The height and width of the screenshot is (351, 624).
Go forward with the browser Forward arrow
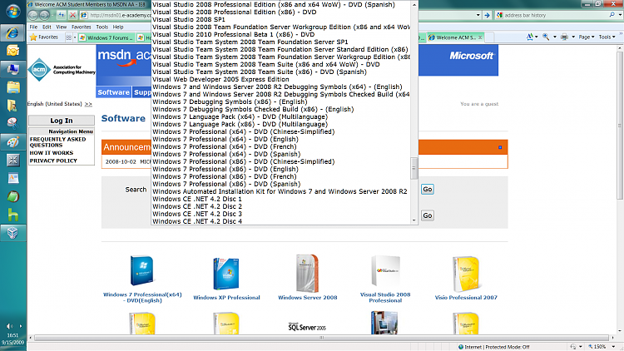45,15
